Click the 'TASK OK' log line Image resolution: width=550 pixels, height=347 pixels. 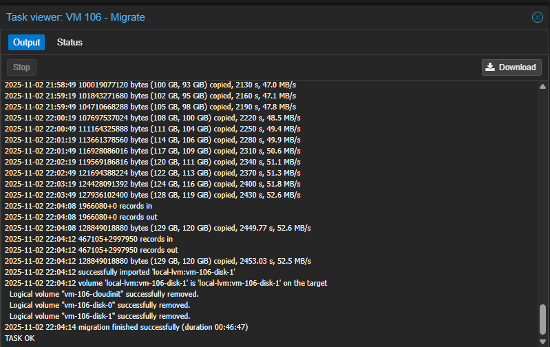click(19, 338)
